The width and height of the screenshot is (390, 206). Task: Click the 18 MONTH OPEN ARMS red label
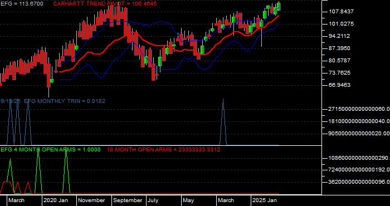164,150
